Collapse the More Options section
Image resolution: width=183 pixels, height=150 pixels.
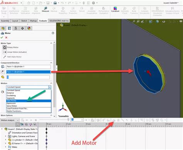(51, 115)
